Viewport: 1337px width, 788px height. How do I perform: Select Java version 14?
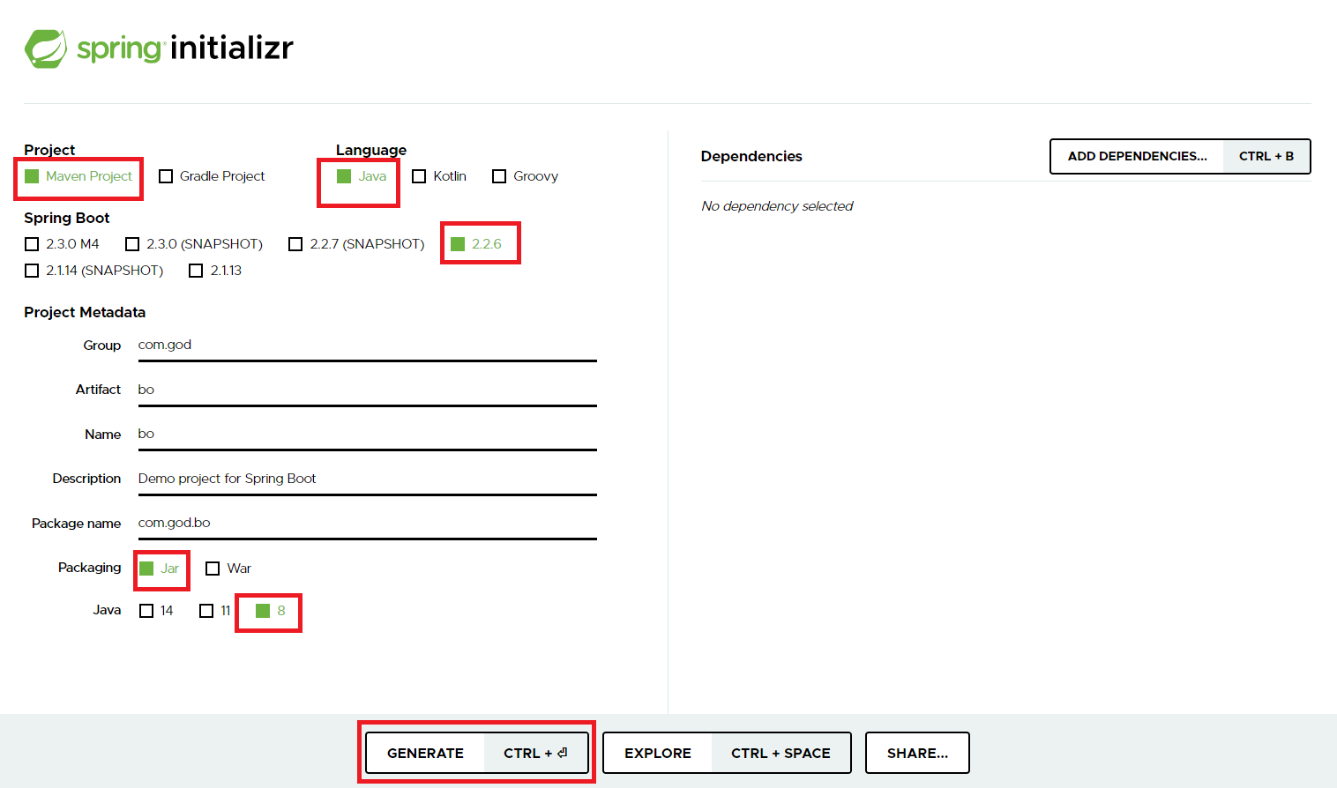pos(156,611)
